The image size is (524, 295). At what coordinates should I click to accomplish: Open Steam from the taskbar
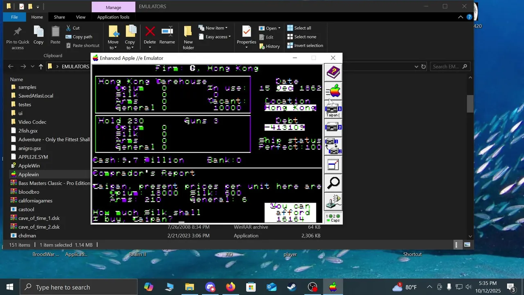pyautogui.click(x=292, y=287)
